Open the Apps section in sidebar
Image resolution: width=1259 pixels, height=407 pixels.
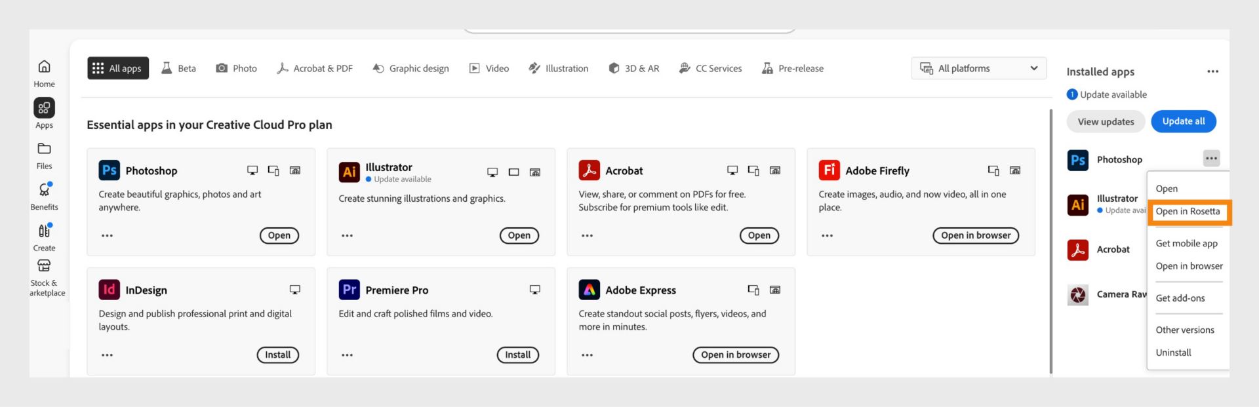click(44, 114)
